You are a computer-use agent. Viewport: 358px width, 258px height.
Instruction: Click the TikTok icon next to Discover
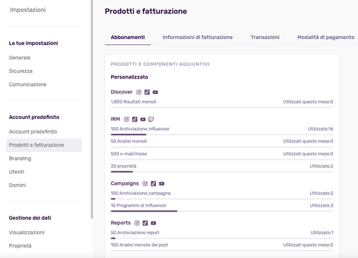147,92
